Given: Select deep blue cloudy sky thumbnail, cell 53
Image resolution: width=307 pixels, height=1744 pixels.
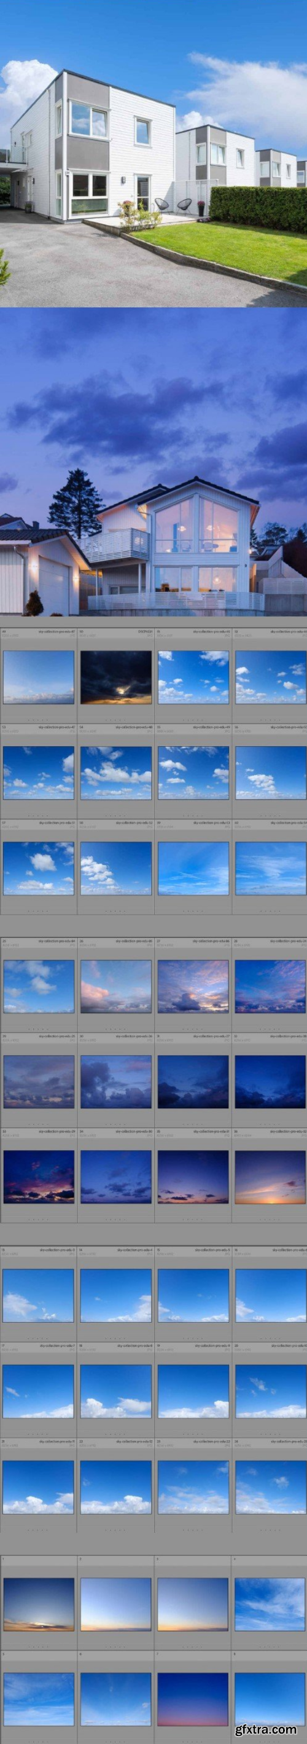Looking at the screenshot, I should tap(39, 773).
